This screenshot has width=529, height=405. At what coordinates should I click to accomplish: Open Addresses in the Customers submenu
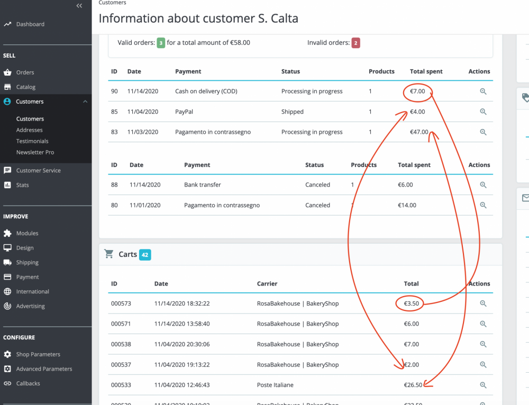click(x=30, y=130)
